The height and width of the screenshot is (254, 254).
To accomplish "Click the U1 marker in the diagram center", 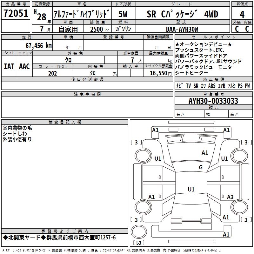I will pos(191,190).
